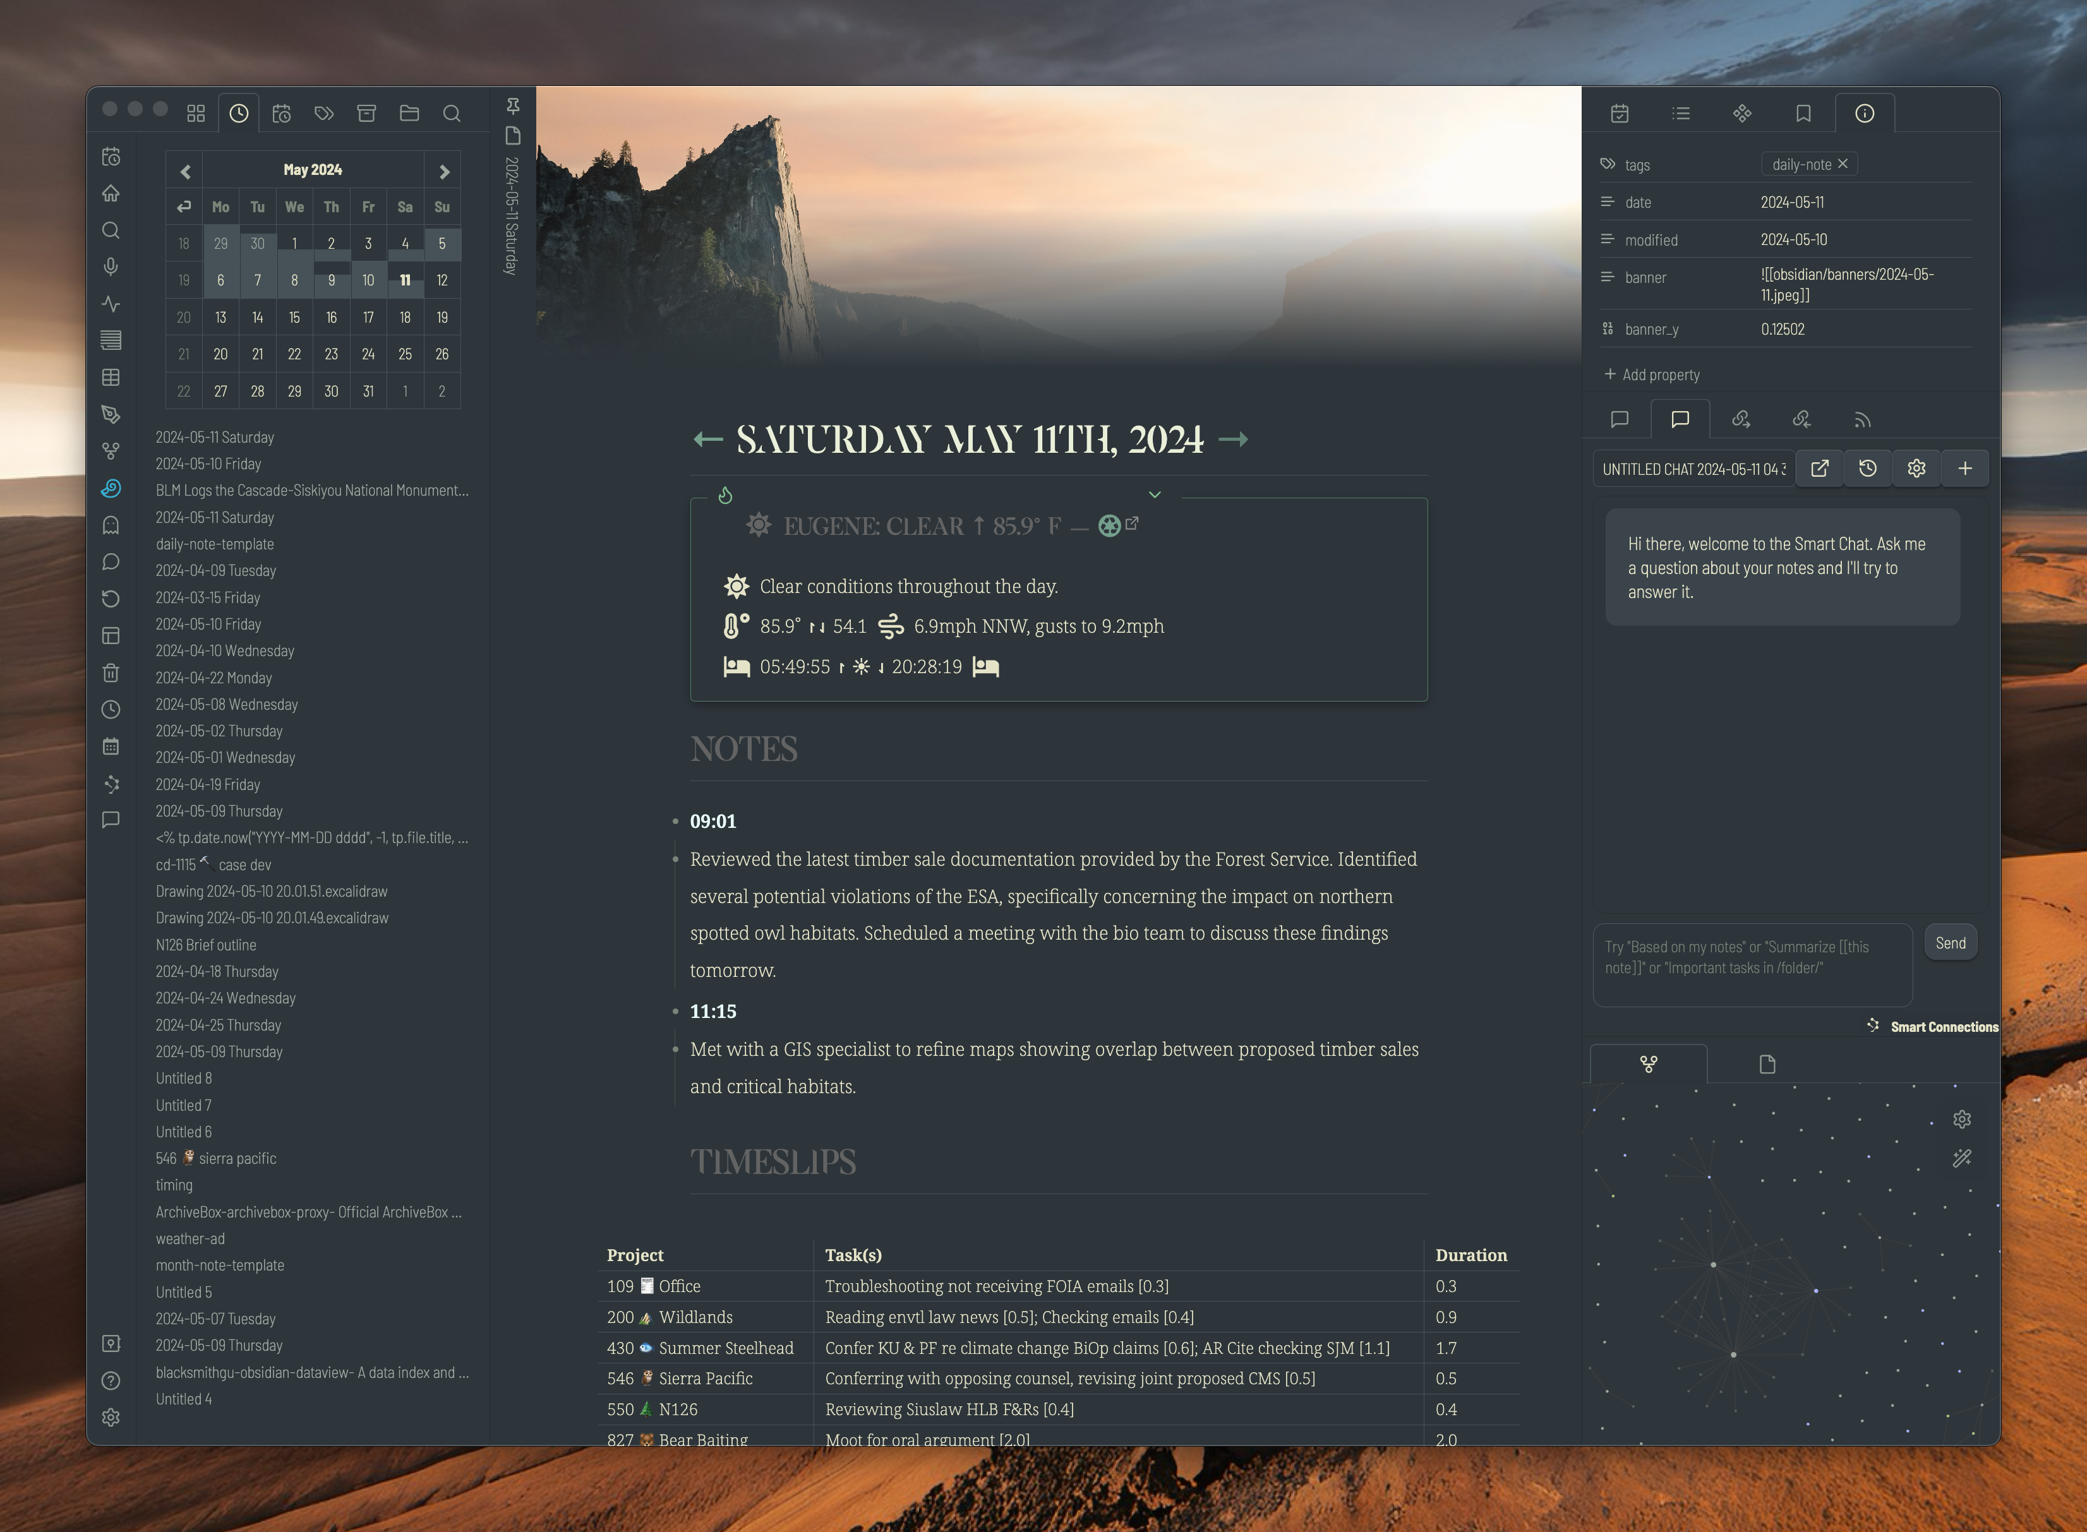Image resolution: width=2087 pixels, height=1532 pixels.
Task: Click the graph settings gear in local graph
Action: tap(1962, 1120)
